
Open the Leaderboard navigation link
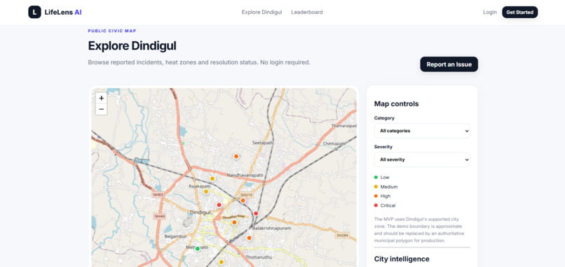[307, 12]
